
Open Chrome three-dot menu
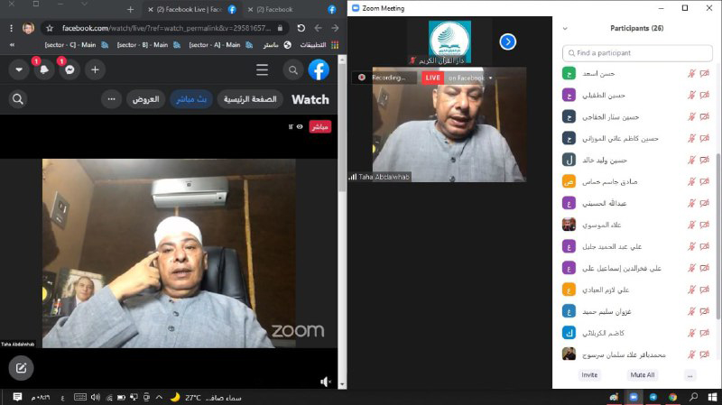click(x=11, y=28)
